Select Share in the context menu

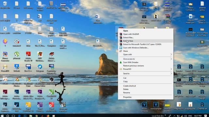pos(146,51)
